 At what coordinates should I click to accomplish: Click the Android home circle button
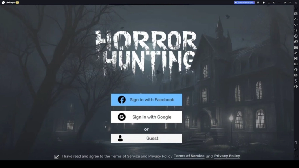pyautogui.click(x=296, y=149)
